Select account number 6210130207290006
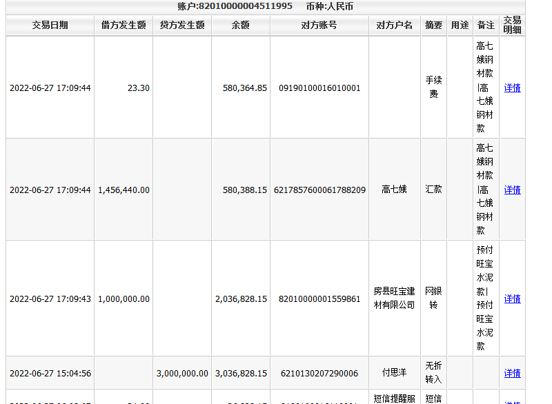The image size is (552, 404). point(319,374)
